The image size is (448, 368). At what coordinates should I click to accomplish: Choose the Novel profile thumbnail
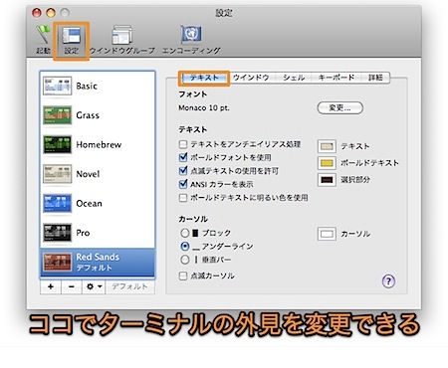coord(57,174)
